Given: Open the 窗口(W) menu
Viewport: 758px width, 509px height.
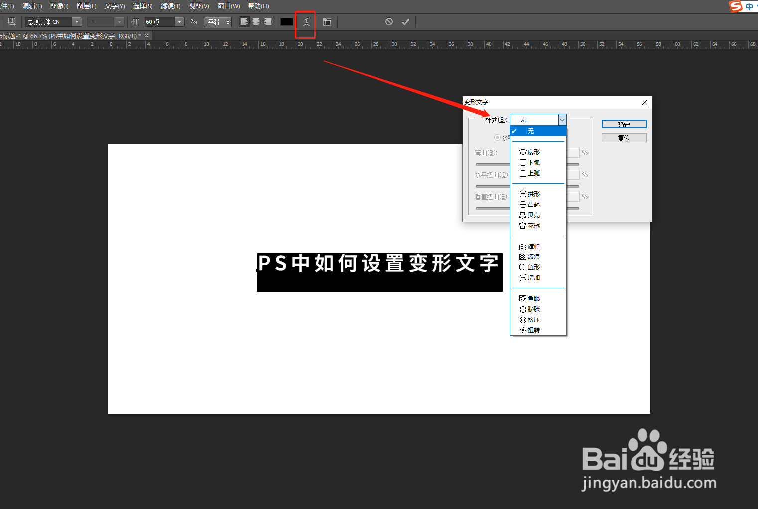Looking at the screenshot, I should point(229,6).
